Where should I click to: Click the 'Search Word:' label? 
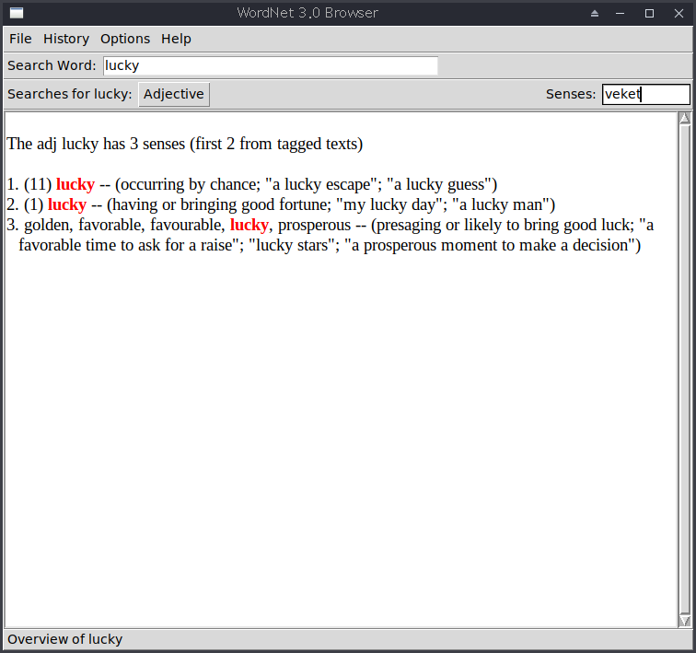pyautogui.click(x=52, y=65)
